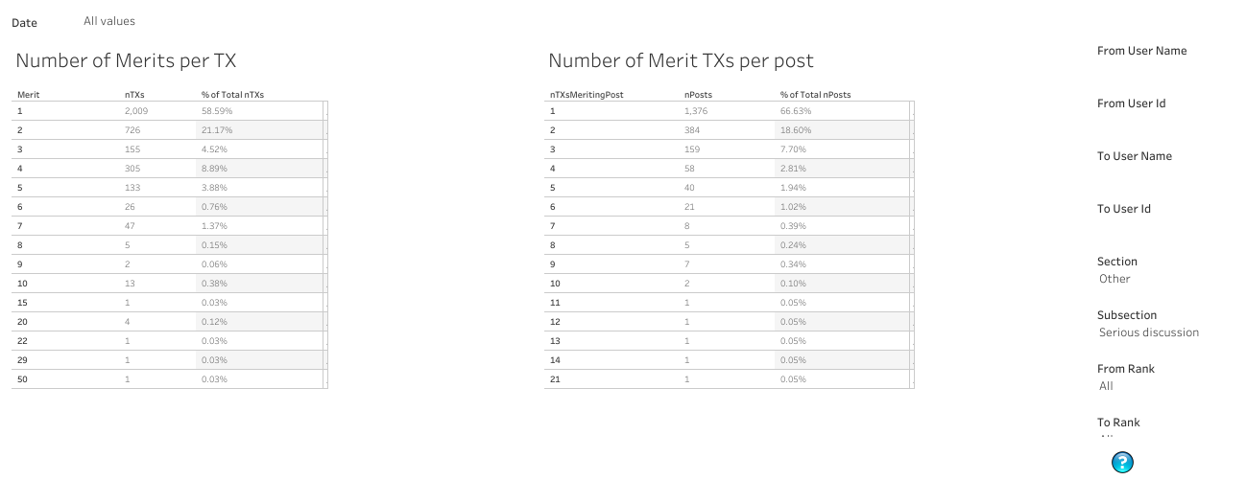
Task: Click the blue question mark help icon
Action: (x=1122, y=463)
